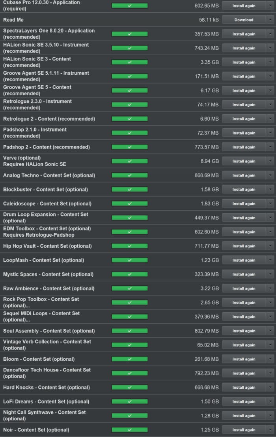The width and height of the screenshot is (276, 437).
Task: Click Install again for HALion Sonic SE 3 Content
Action: coord(244,62)
